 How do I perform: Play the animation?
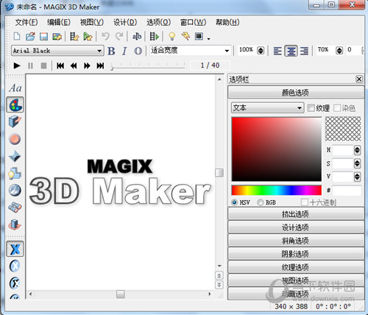click(x=17, y=66)
